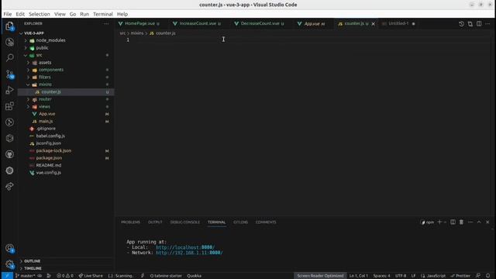Expand the filters folder

pyautogui.click(x=45, y=77)
